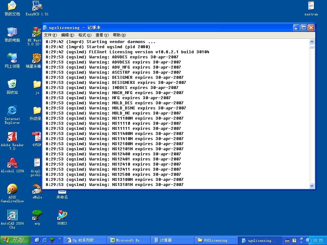The image size is (327, 245).
Task: Click the Notepad scrollbar down arrow
Action: [312, 186]
